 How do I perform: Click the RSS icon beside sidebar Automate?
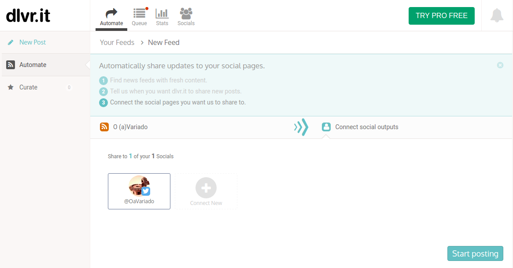11,65
